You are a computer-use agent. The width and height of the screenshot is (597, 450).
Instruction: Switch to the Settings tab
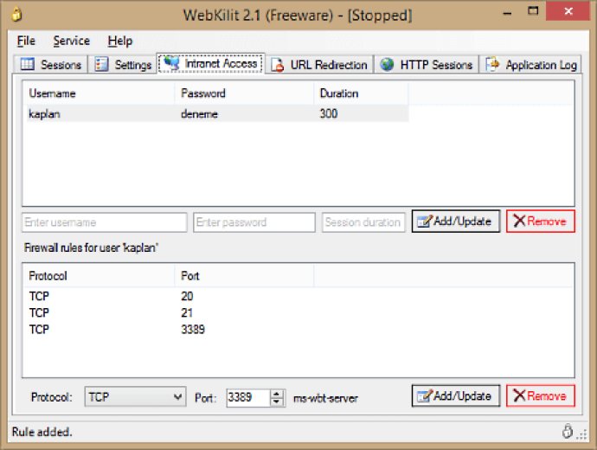tap(123, 64)
